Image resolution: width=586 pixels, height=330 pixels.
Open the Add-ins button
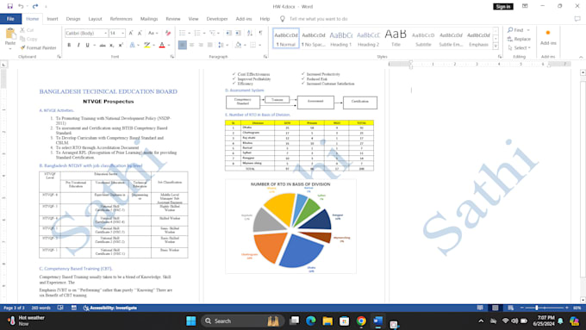pos(548,37)
